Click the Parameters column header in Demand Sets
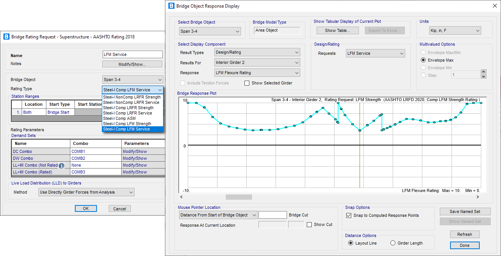 pyautogui.click(x=143, y=143)
